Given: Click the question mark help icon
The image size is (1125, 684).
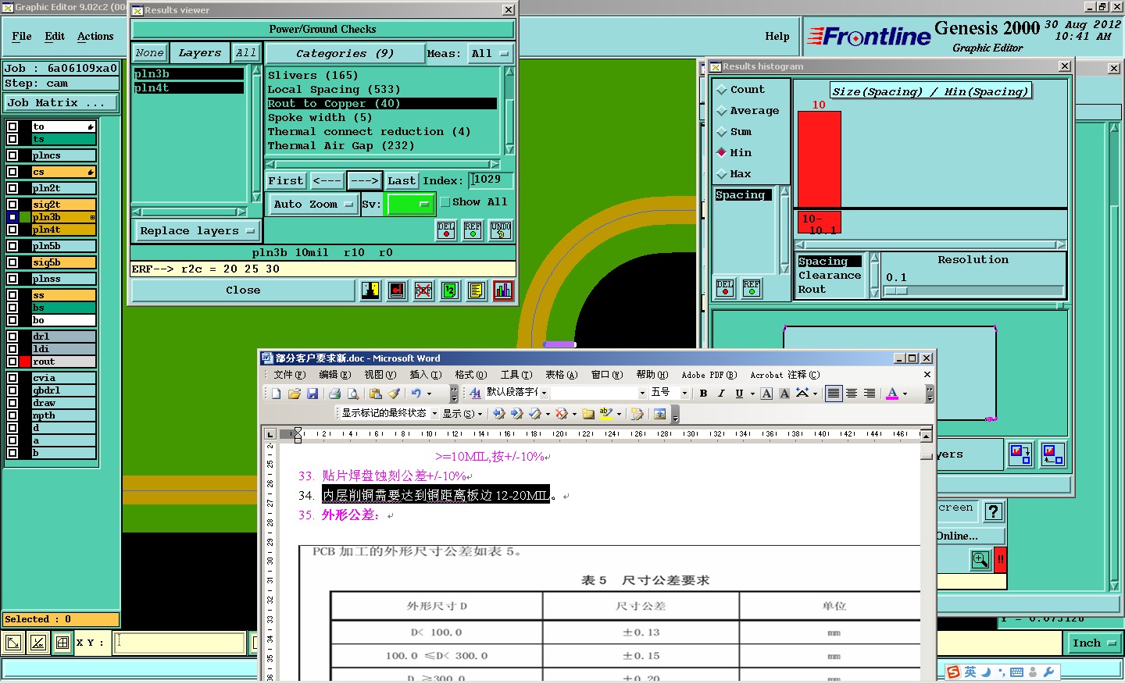Looking at the screenshot, I should (x=993, y=511).
